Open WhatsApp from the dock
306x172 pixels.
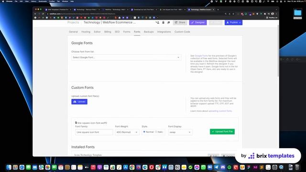coord(203,167)
